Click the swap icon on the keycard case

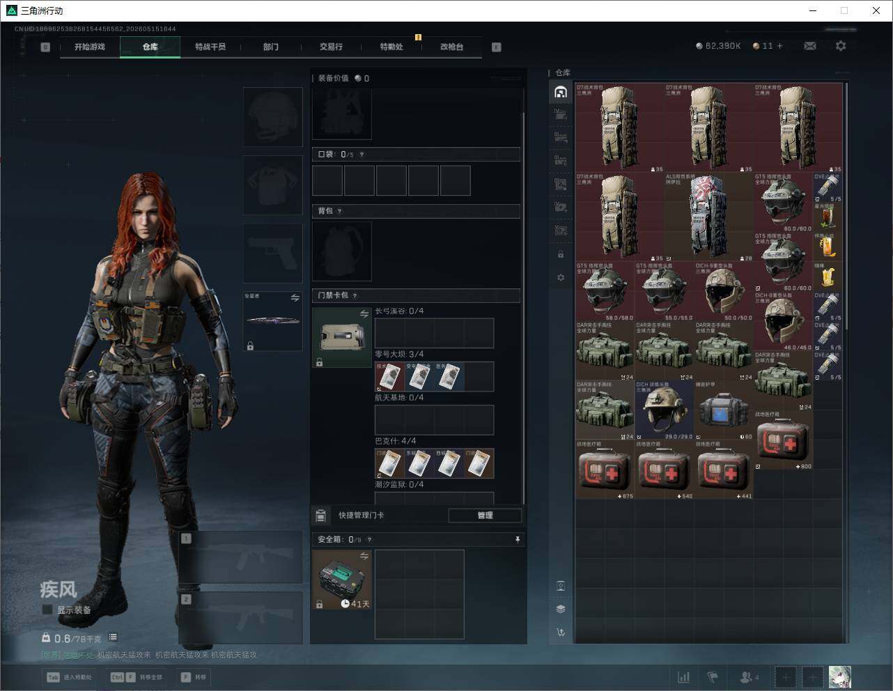[364, 314]
